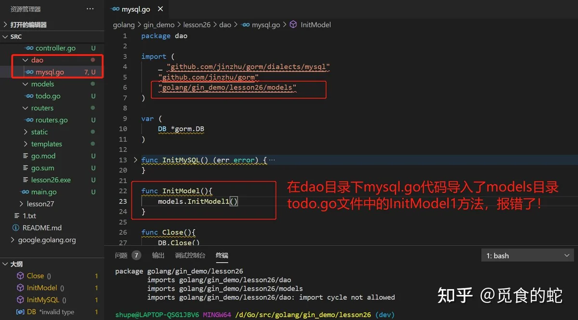
Task: Click the lesson26 breadcrumb segment
Action: (x=196, y=25)
